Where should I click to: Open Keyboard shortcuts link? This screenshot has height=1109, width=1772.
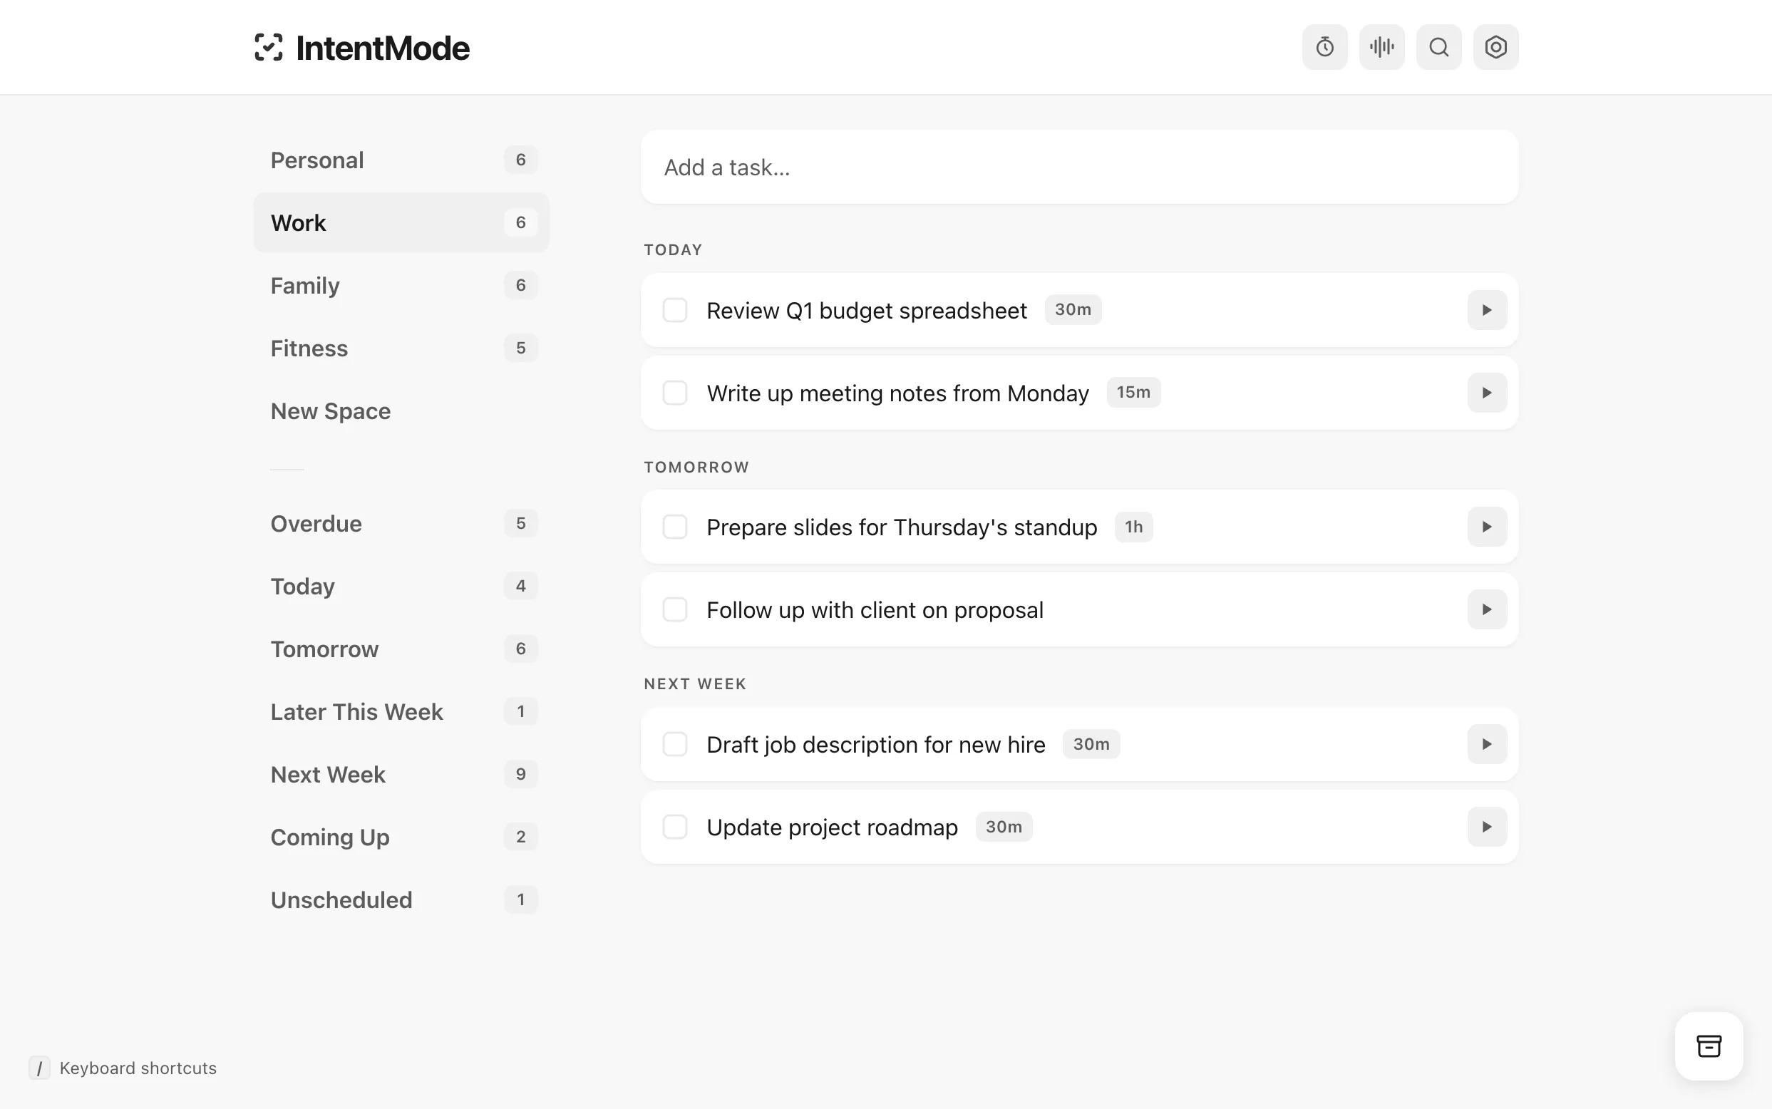(137, 1068)
